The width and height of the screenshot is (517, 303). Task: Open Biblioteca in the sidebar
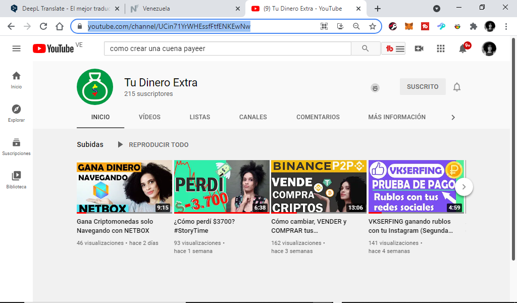click(16, 180)
